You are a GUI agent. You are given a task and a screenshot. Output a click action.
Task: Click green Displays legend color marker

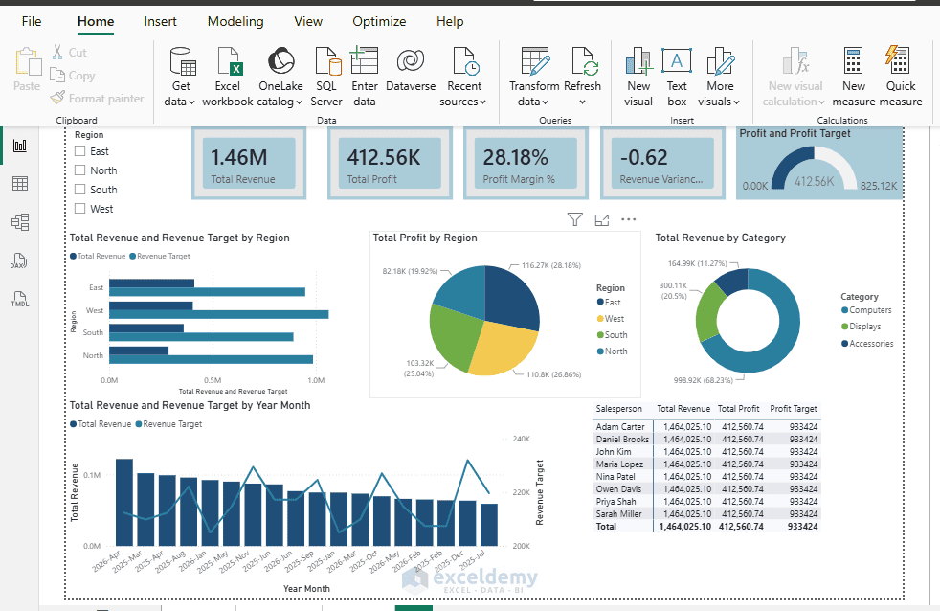point(844,327)
